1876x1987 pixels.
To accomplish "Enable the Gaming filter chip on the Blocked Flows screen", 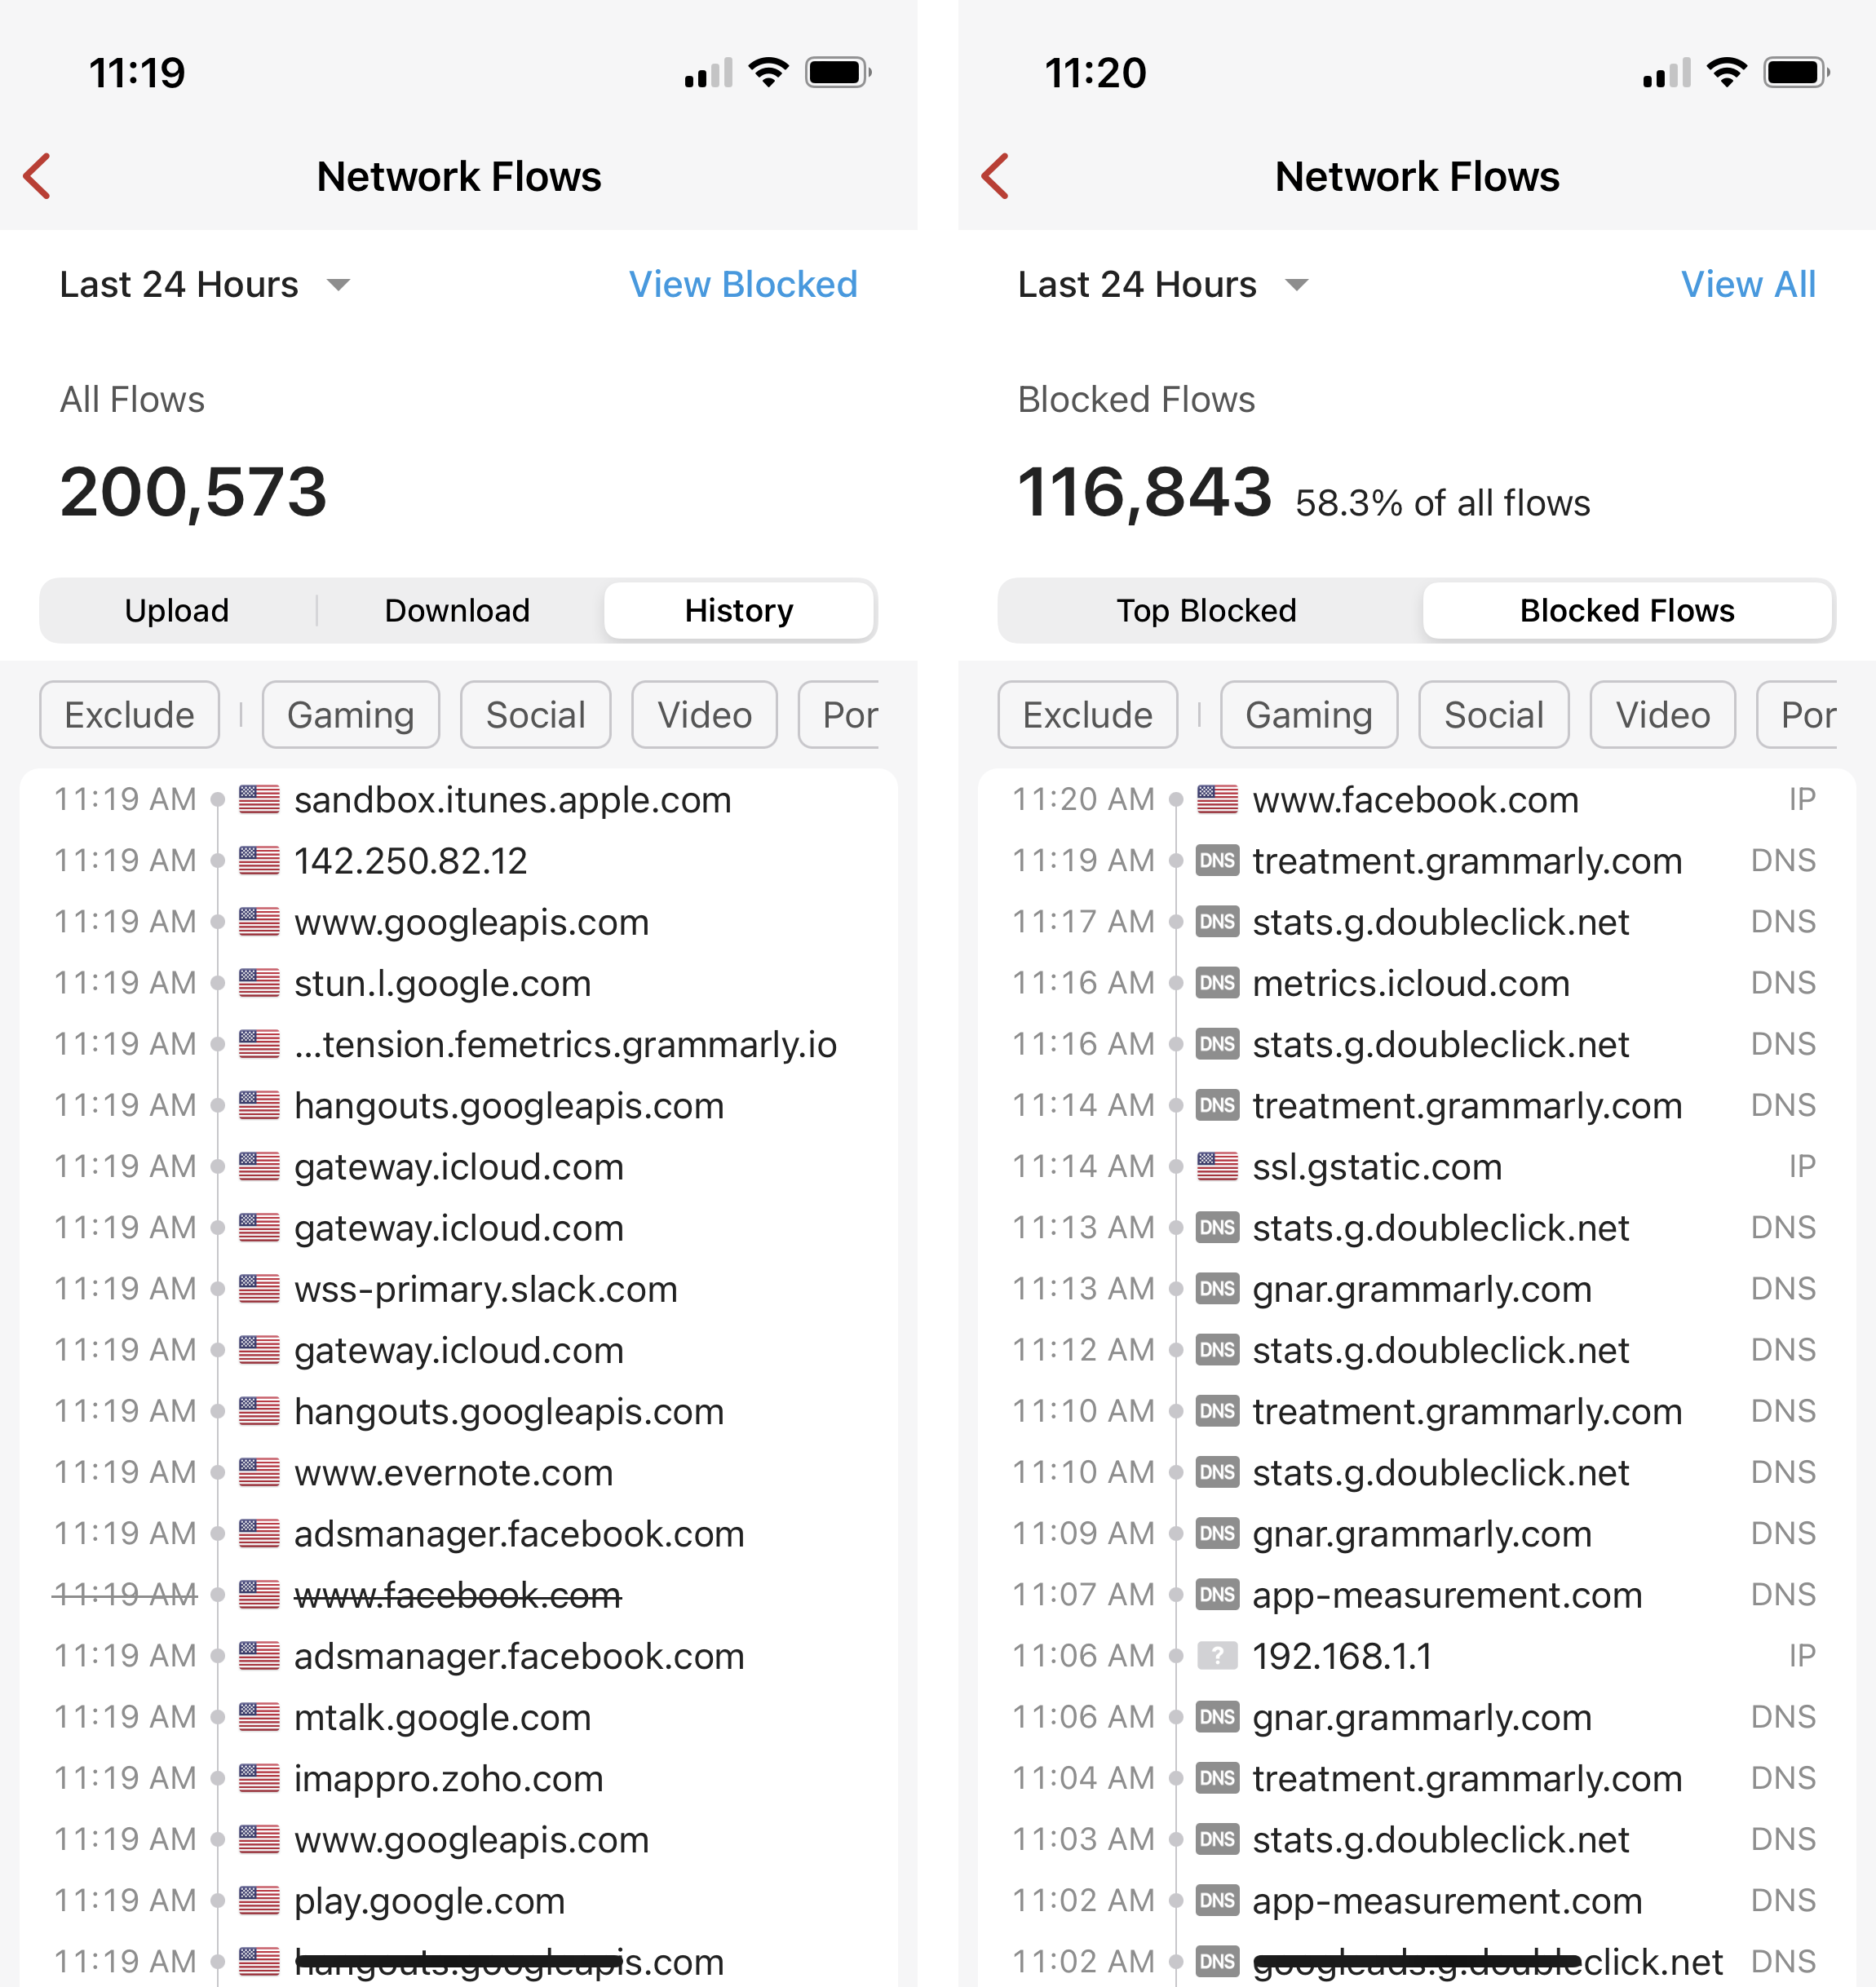I will (x=1308, y=715).
